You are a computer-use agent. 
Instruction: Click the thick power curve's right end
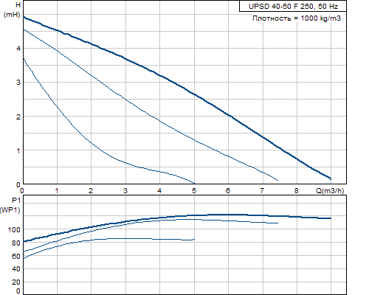coord(331,218)
